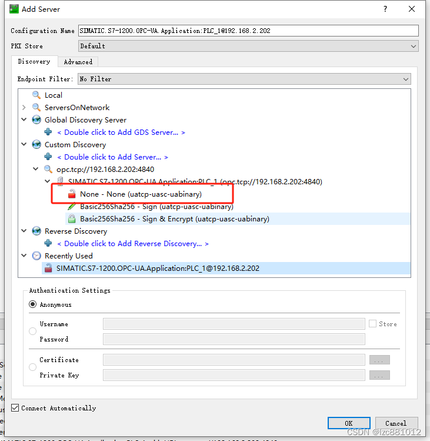This screenshot has height=441, width=430.
Task: Tick the Store credentials checkbox
Action: pos(373,324)
